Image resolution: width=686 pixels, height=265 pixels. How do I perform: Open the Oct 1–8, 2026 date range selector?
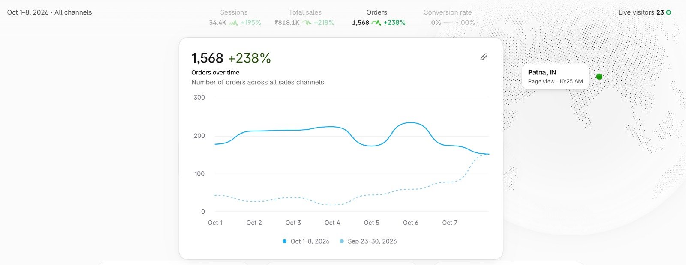coord(49,12)
